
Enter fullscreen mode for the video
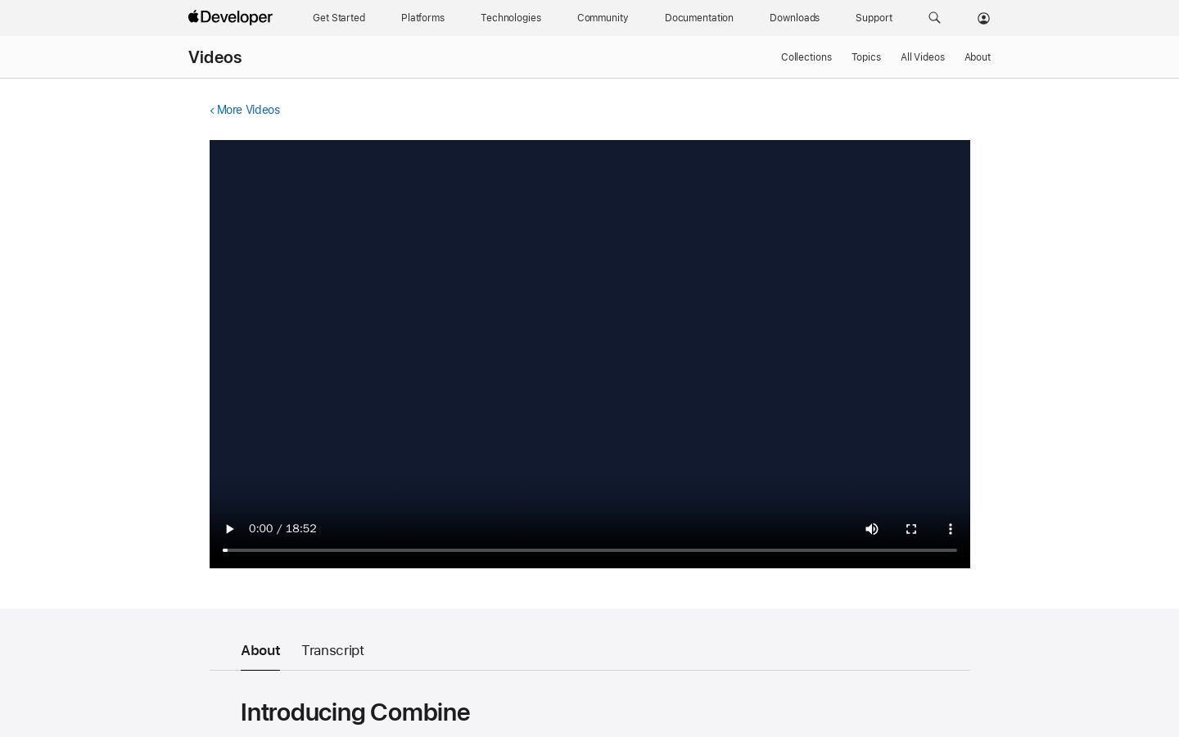[911, 529]
